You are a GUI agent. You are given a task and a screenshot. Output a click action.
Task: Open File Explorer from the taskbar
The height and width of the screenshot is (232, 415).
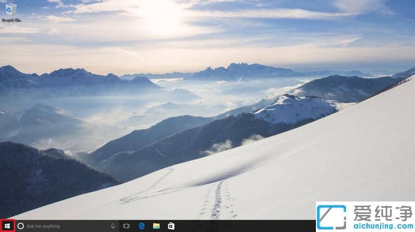tap(156, 226)
